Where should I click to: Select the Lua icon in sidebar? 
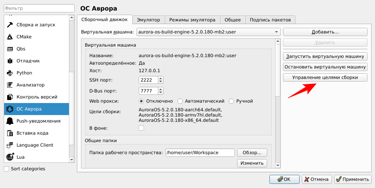[x=10, y=157]
